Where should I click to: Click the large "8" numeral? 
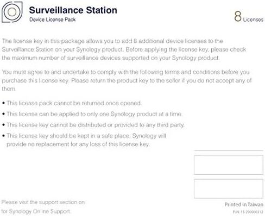(x=238, y=16)
